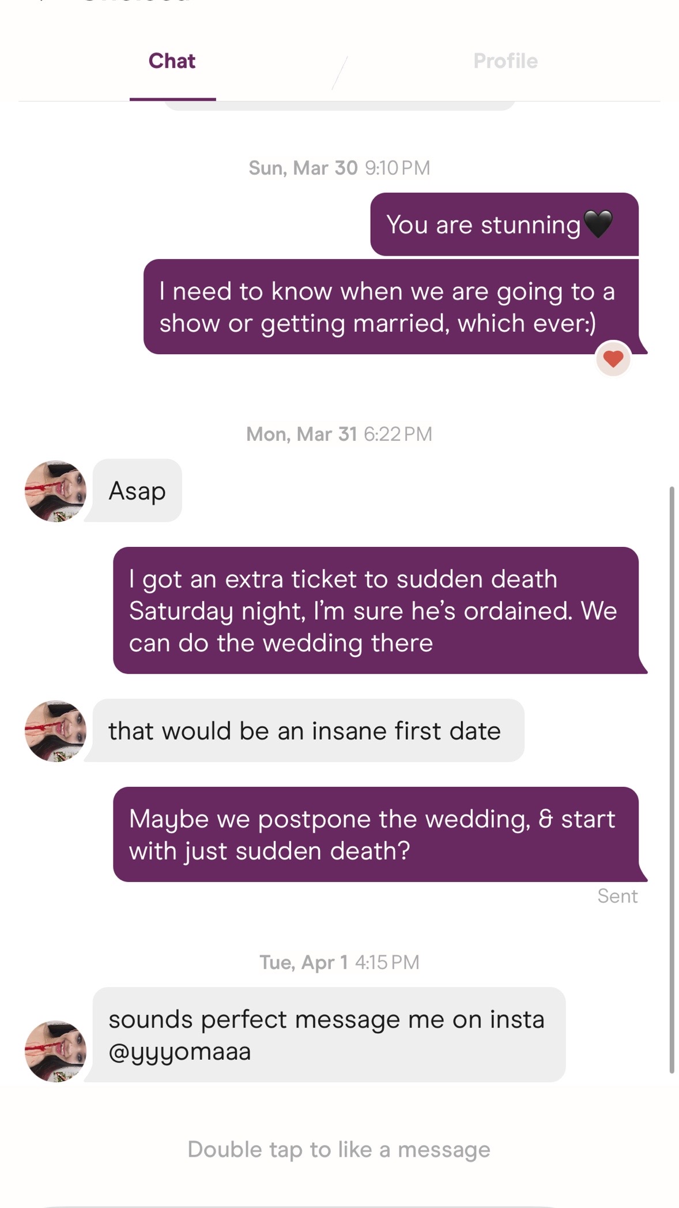Tap the Mon, Mar 31 timestamp
679x1208 pixels.
[x=339, y=434]
